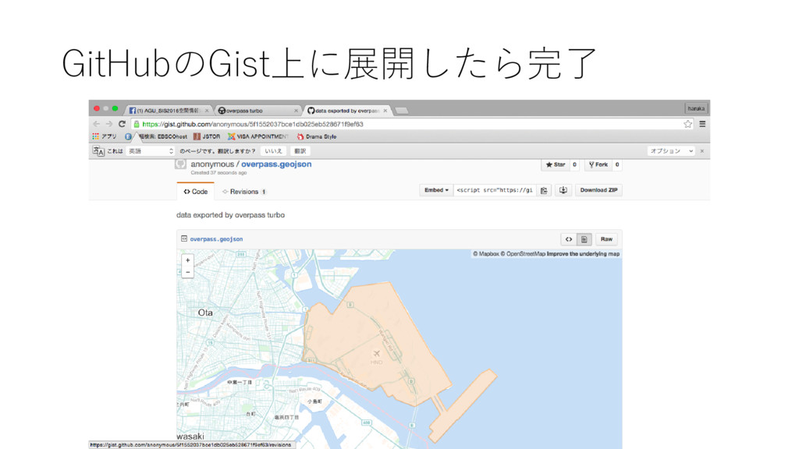Click save gist to desktop icon
Image resolution: width=799 pixels, height=449 pixels.
click(x=563, y=190)
